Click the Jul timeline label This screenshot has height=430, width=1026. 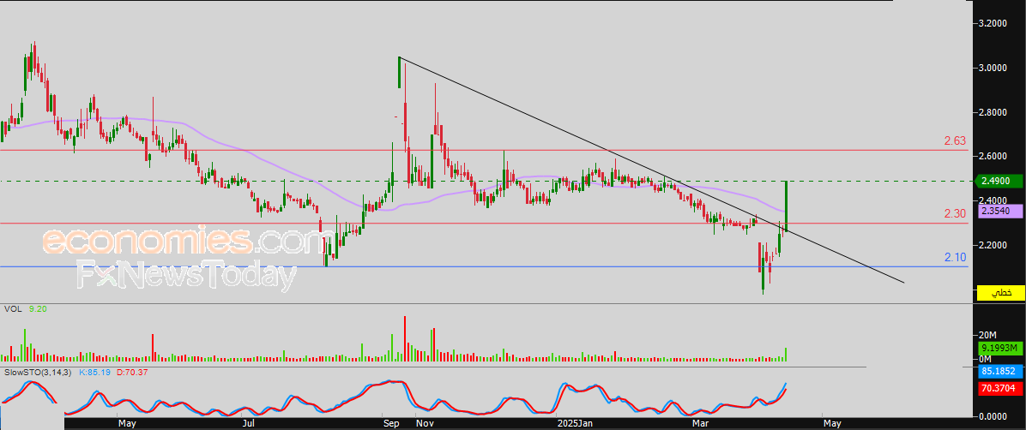click(248, 423)
